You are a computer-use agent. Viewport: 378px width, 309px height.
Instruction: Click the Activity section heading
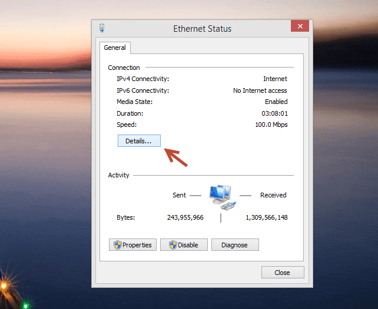point(118,175)
